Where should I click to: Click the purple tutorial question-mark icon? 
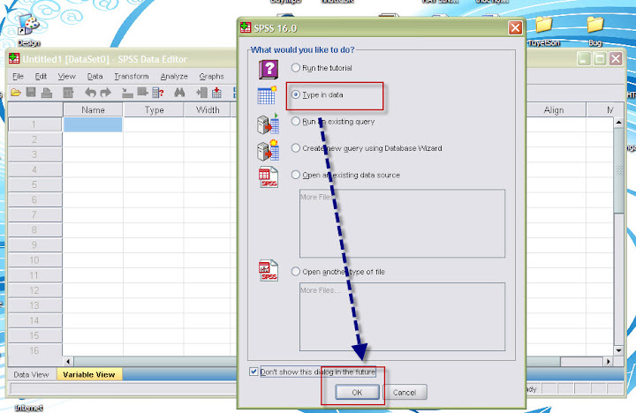tap(269, 70)
